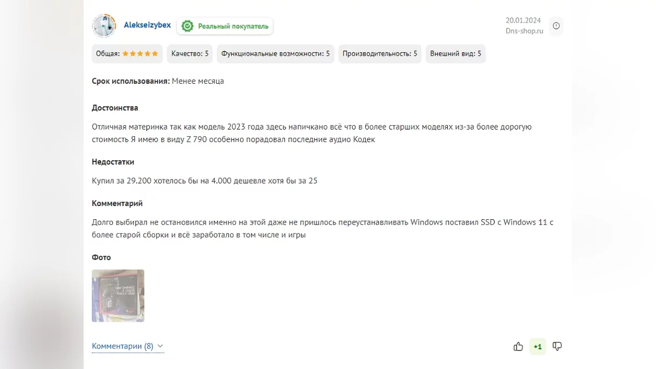Dislike the review with thumbs down
This screenshot has width=656, height=369.
(x=557, y=347)
